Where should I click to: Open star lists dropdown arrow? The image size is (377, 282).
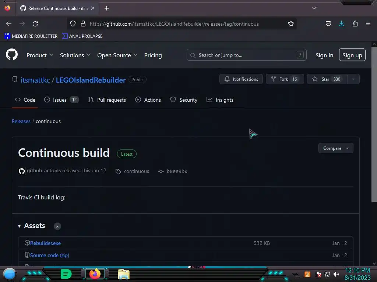(353, 79)
